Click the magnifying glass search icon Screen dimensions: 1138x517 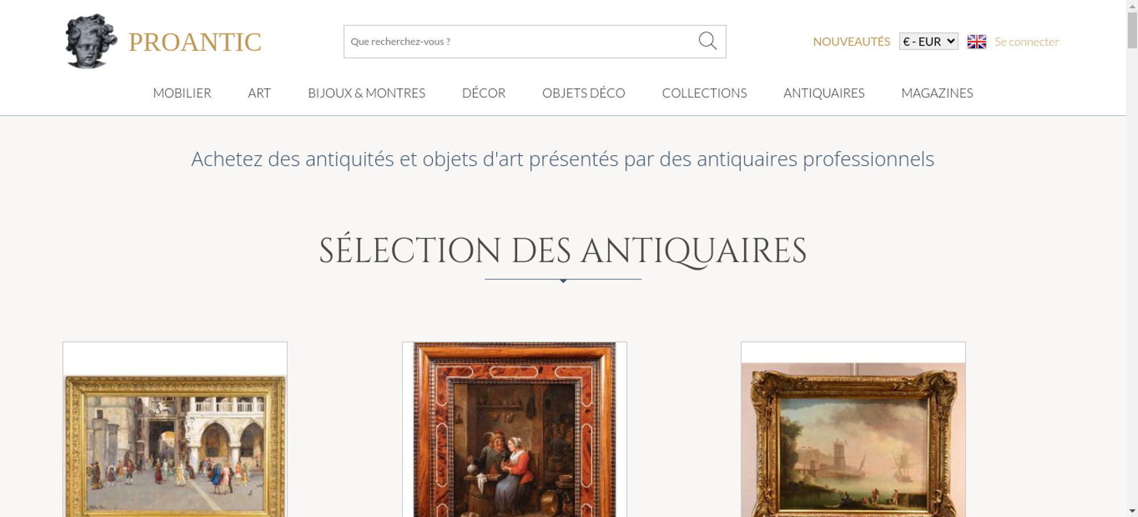[x=707, y=41]
